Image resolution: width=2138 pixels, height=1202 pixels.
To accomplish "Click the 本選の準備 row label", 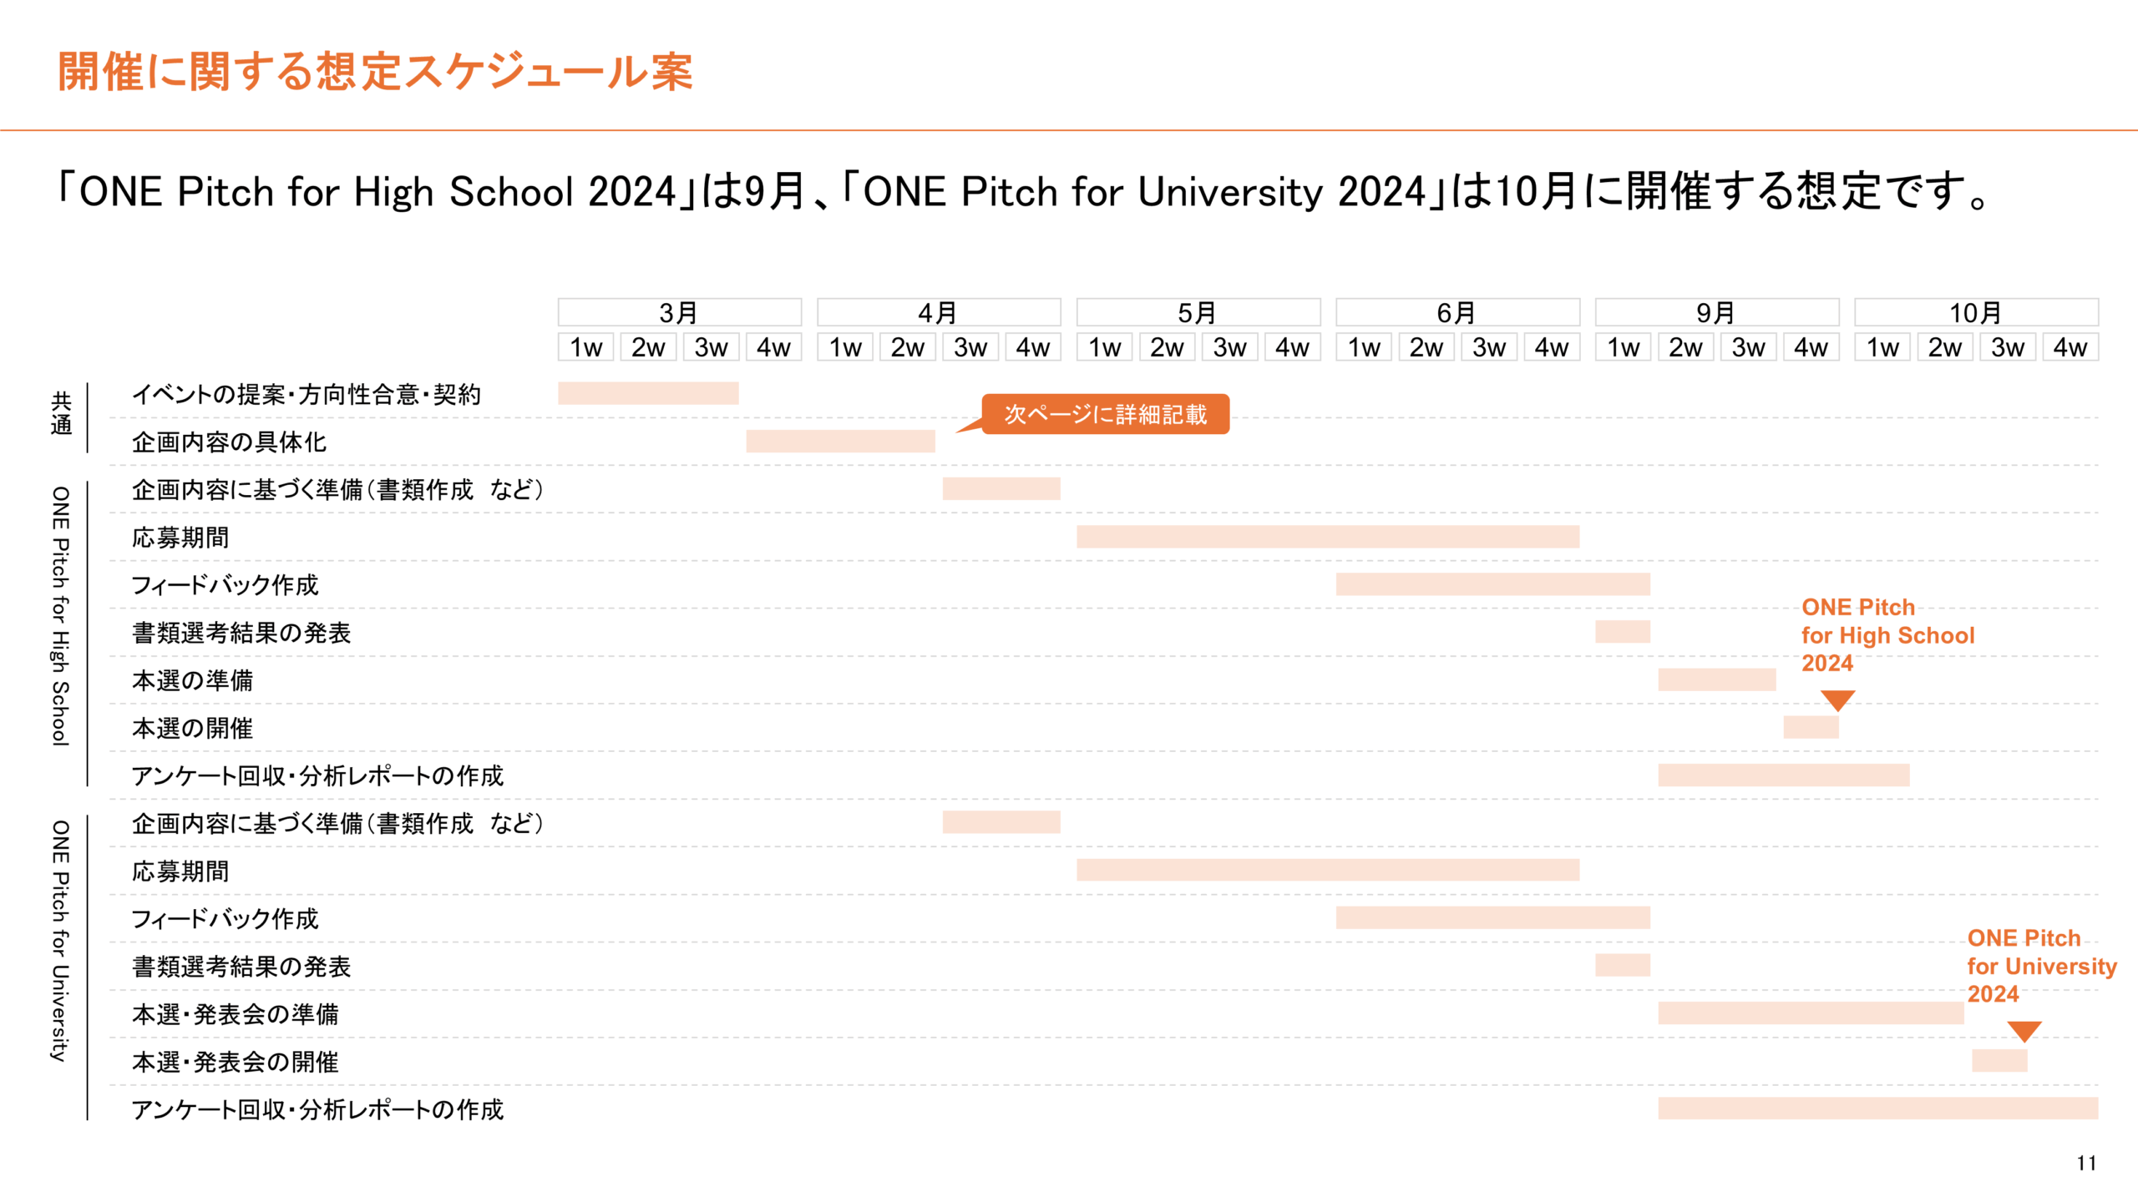I will (x=192, y=680).
